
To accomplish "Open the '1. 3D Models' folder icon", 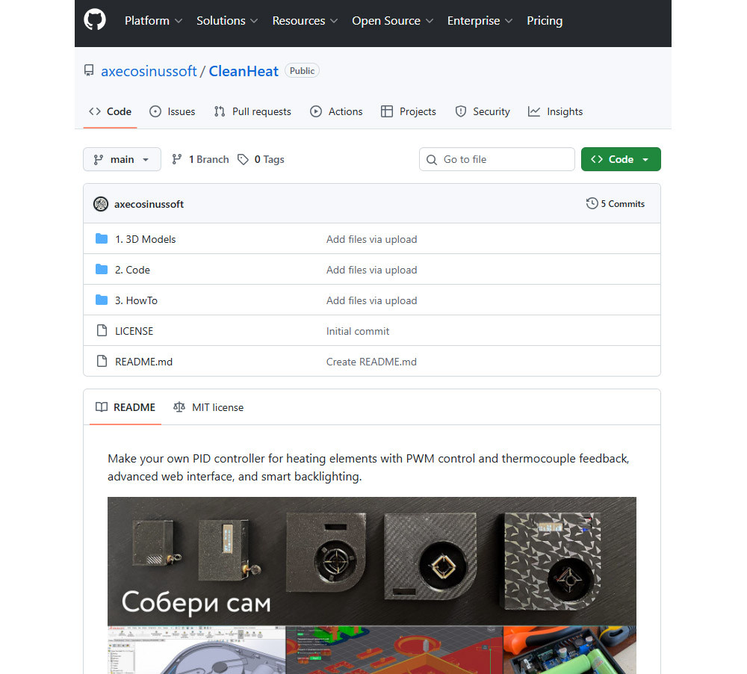I will (x=102, y=238).
